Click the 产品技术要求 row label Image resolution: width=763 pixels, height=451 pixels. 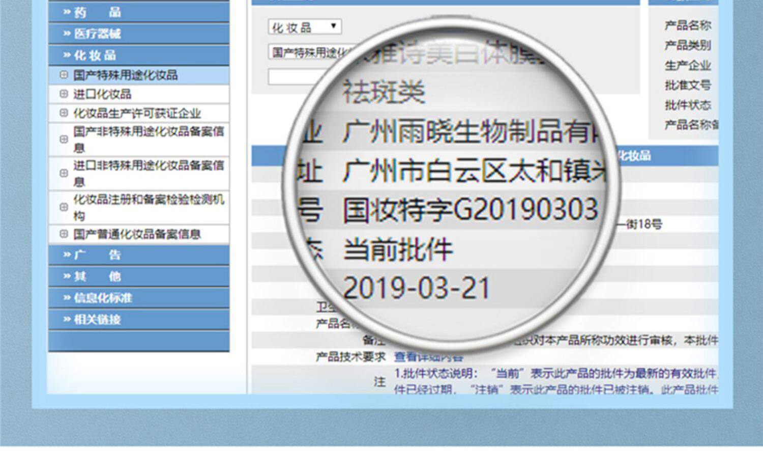(x=350, y=357)
